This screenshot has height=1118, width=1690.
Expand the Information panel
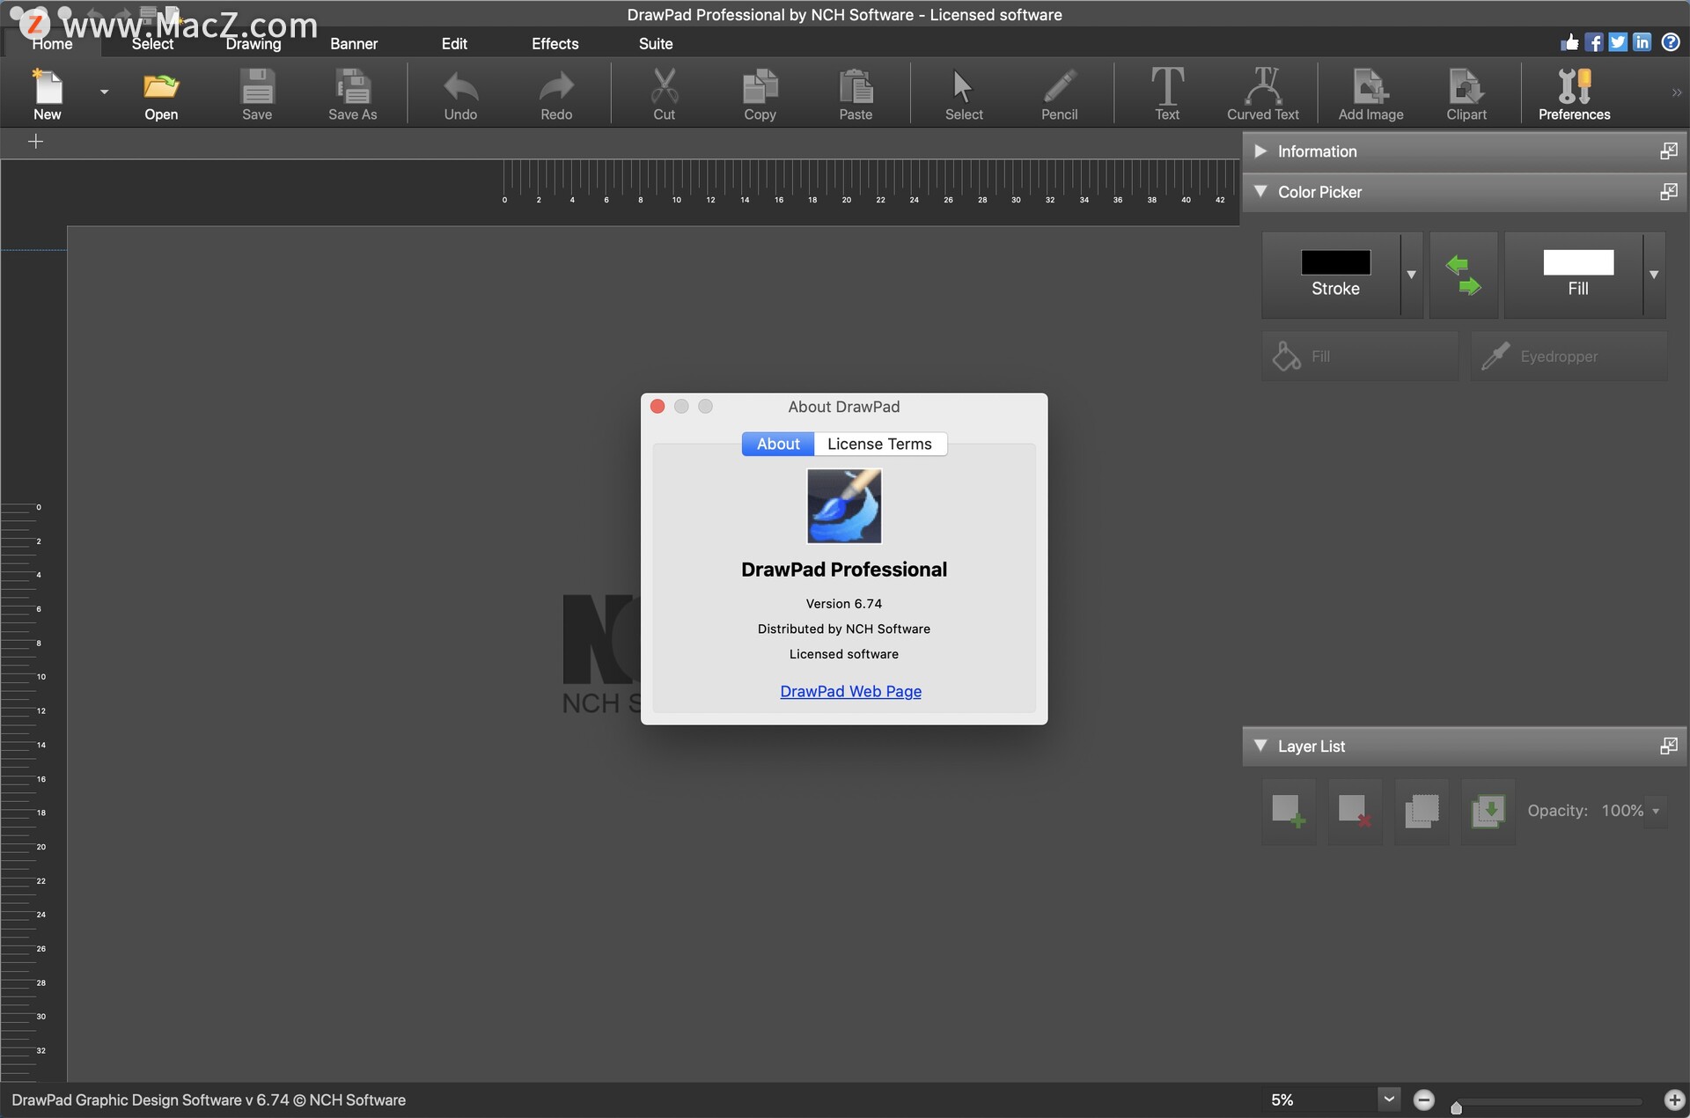(x=1260, y=151)
